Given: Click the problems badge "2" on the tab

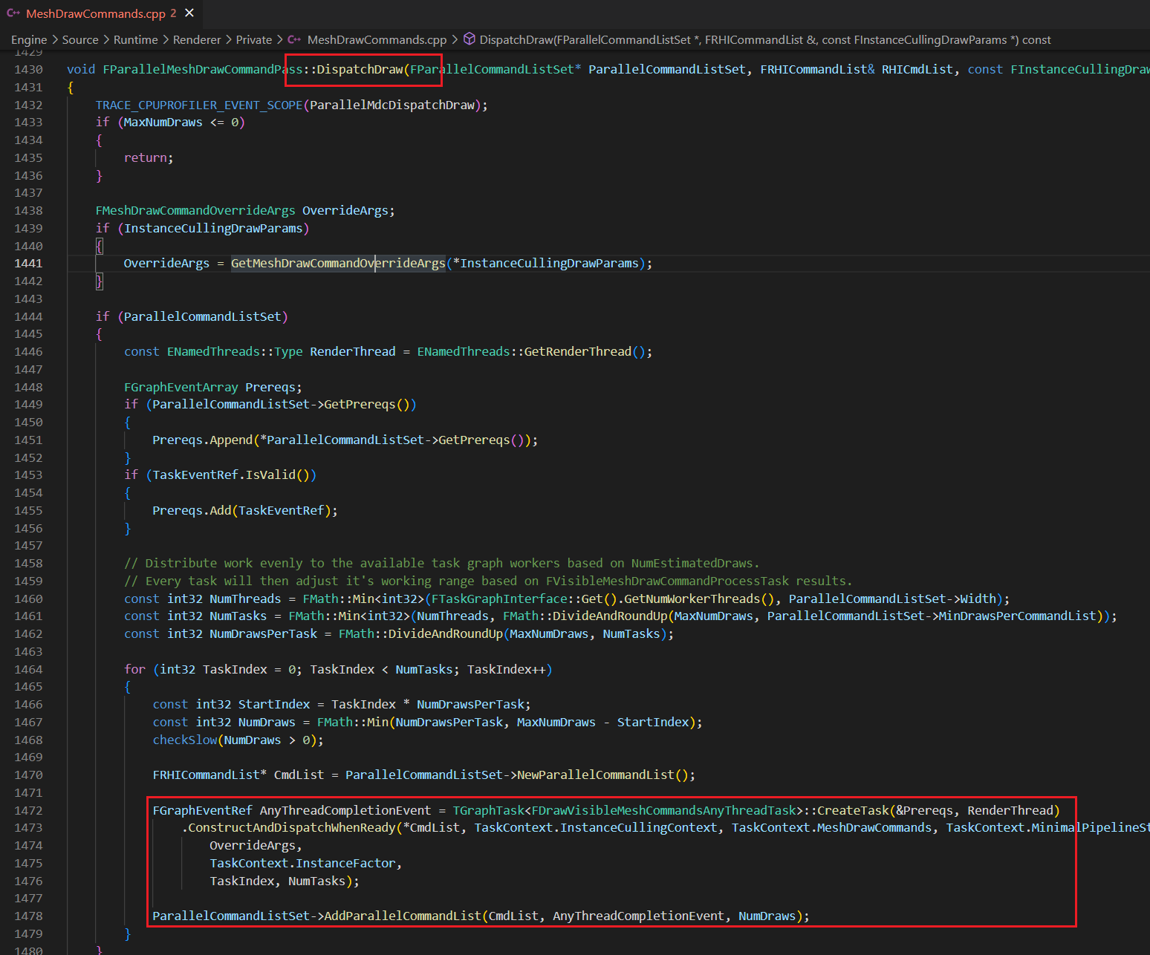Looking at the screenshot, I should [x=173, y=13].
